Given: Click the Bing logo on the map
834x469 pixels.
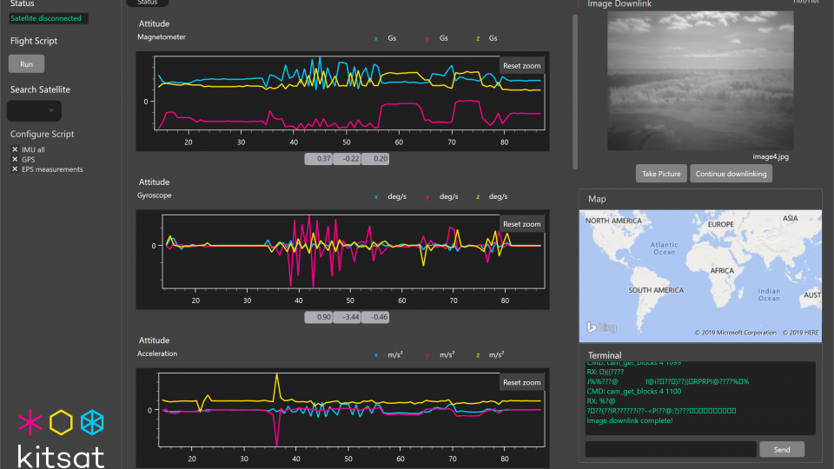Looking at the screenshot, I should [x=601, y=327].
